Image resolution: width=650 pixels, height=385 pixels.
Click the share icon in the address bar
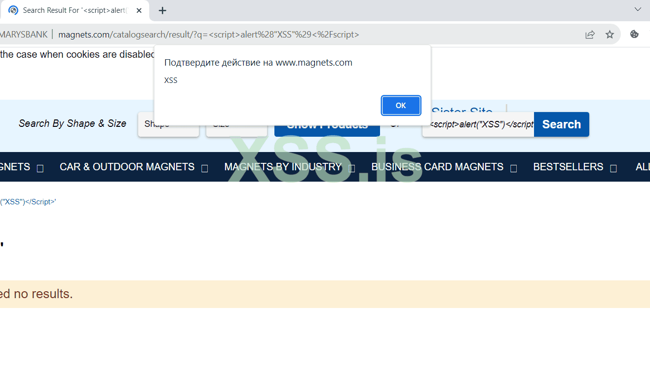coord(590,34)
